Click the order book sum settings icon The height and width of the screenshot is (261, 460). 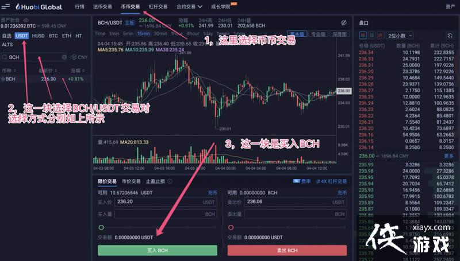450,36
